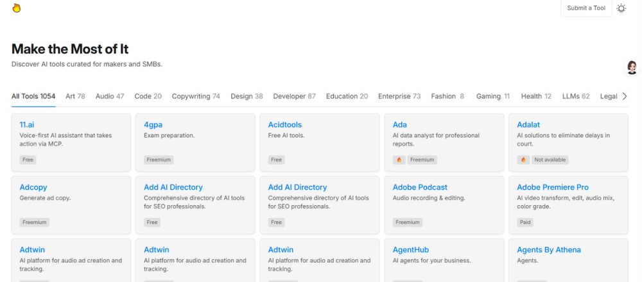Viewport: 642px width, 282px height.
Task: Select the Fashion tab
Action: click(447, 96)
